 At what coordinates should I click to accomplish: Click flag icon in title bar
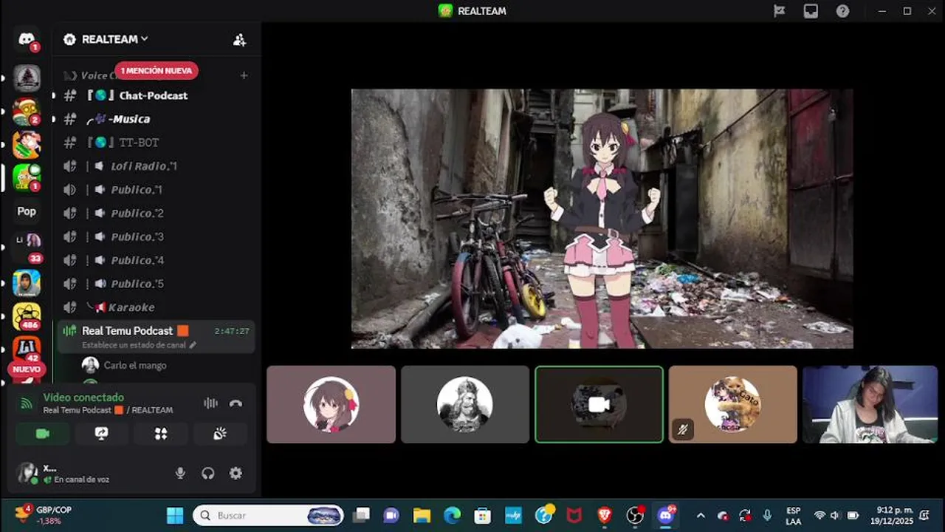pyautogui.click(x=779, y=11)
